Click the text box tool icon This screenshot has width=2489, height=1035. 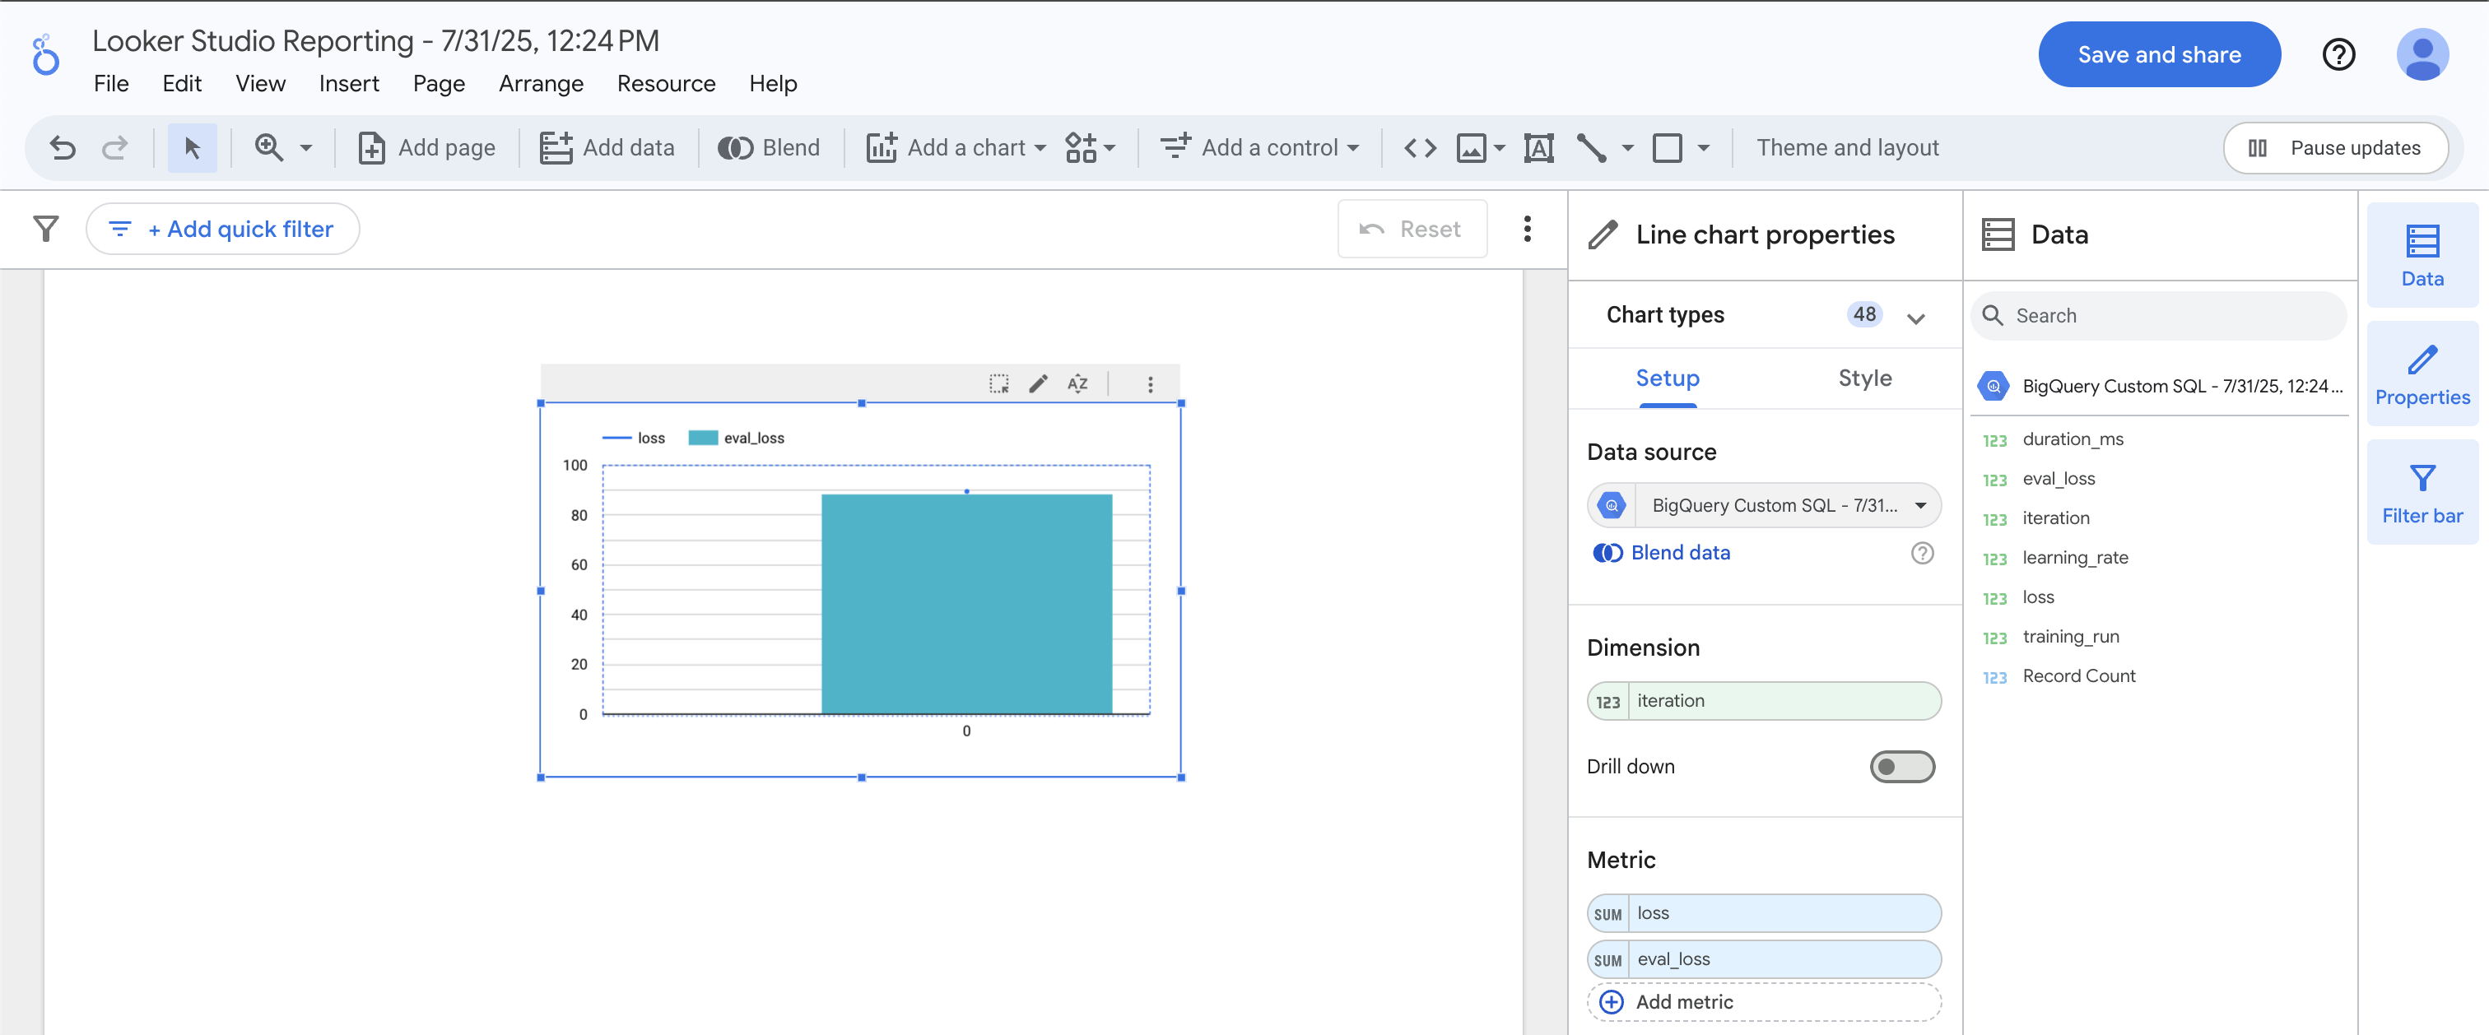pos(1538,148)
